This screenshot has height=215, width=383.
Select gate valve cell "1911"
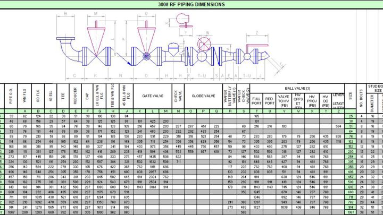coord(153,167)
